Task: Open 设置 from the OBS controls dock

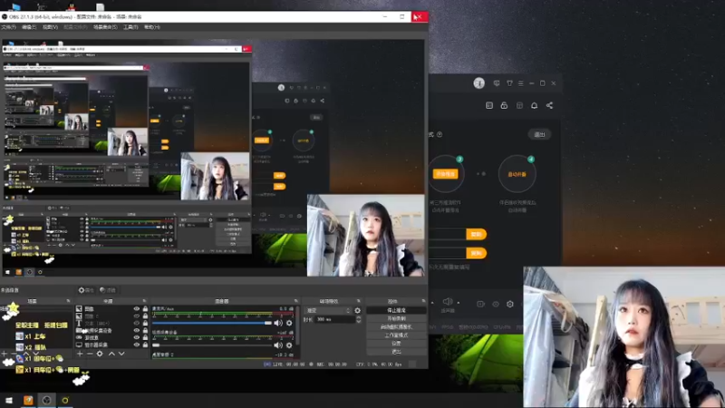Action: (x=396, y=344)
